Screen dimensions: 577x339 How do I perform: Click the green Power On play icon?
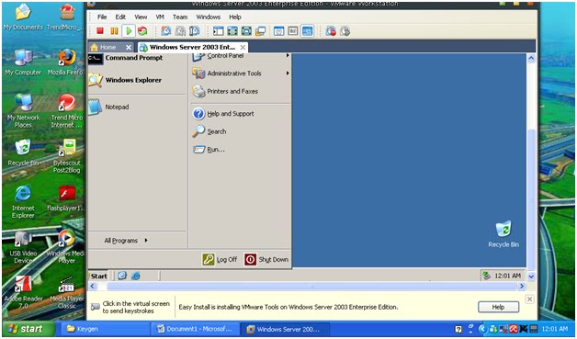click(x=129, y=31)
